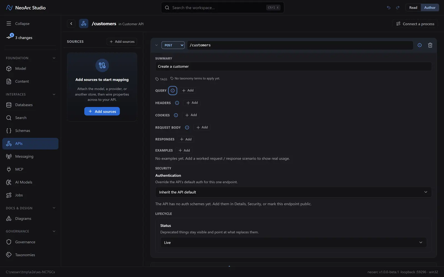Viewport: 444px width, 277px height.
Task: Click Connect a process button
Action: coord(415,24)
